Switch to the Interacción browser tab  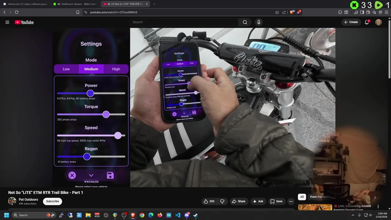[25, 4]
